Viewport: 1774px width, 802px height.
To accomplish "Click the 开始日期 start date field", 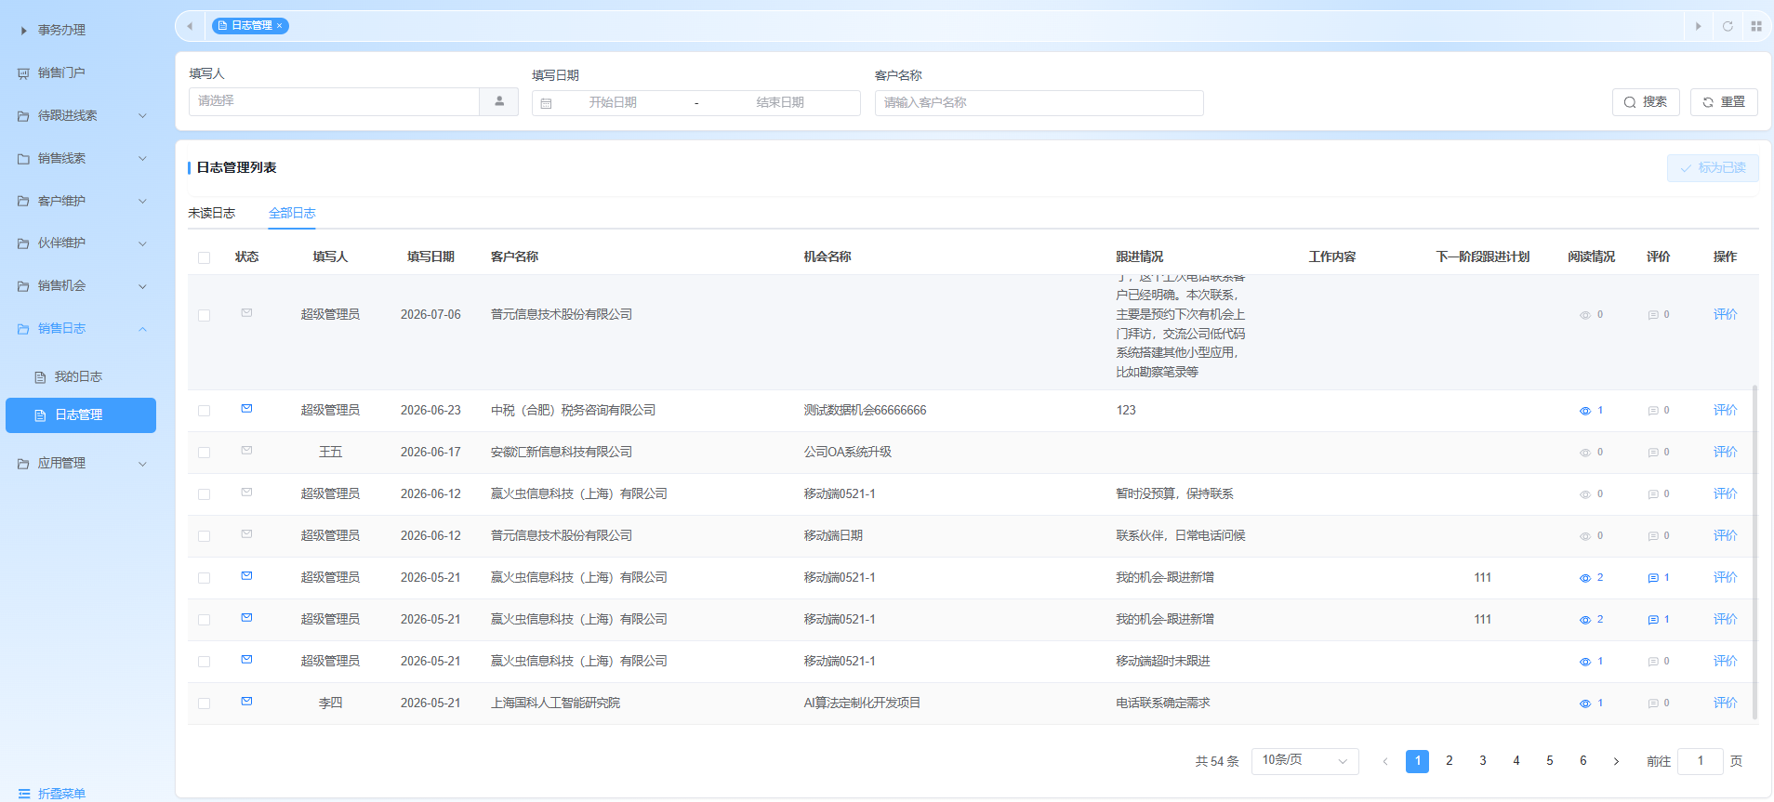I will pos(613,103).
